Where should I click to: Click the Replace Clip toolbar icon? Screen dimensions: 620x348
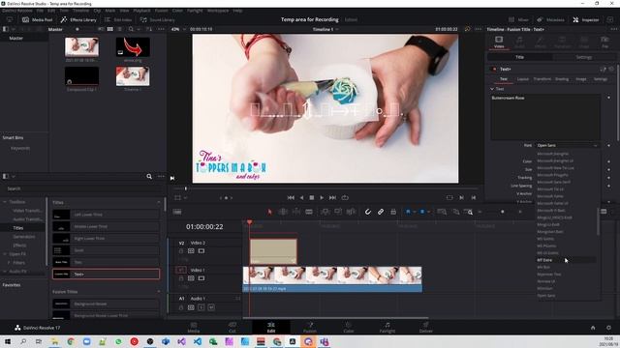(x=351, y=212)
